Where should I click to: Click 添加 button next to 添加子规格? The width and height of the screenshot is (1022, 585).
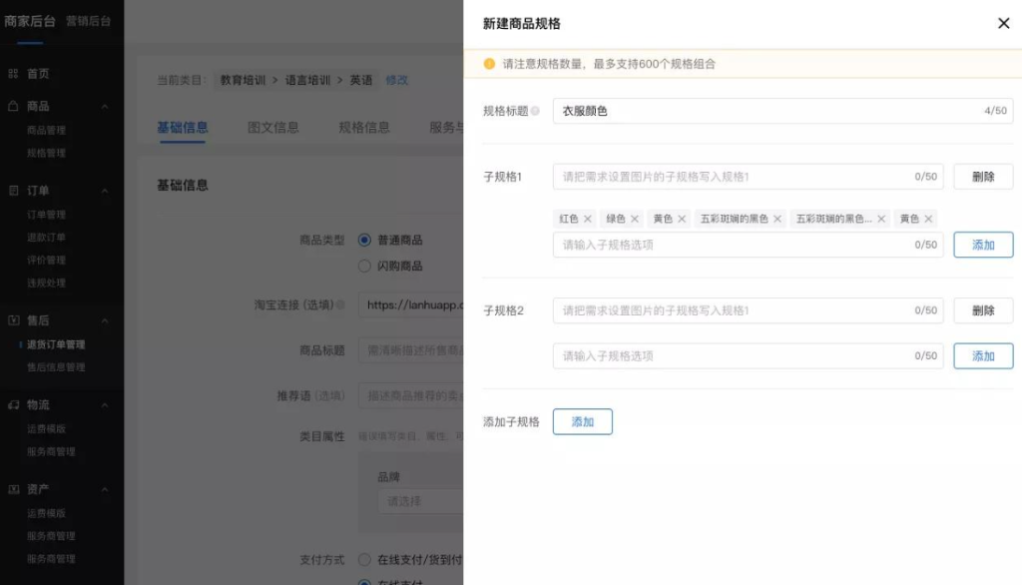(x=582, y=422)
